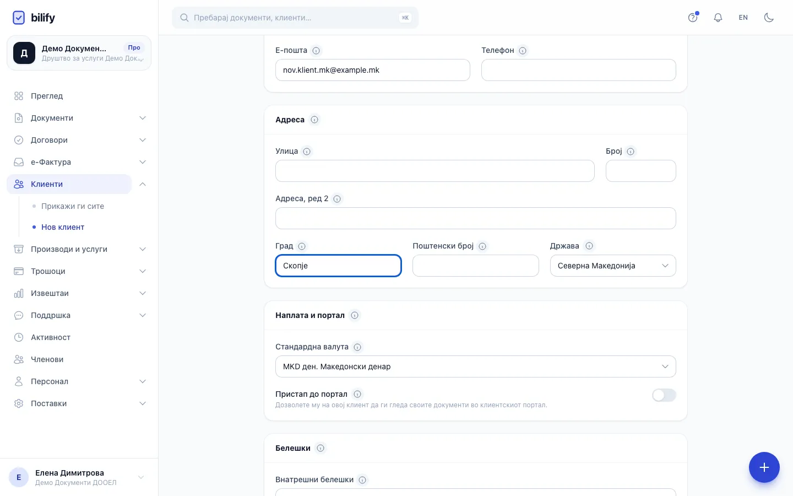Viewport: 793px width, 496px height.
Task: Switch language using the EN button
Action: click(743, 18)
